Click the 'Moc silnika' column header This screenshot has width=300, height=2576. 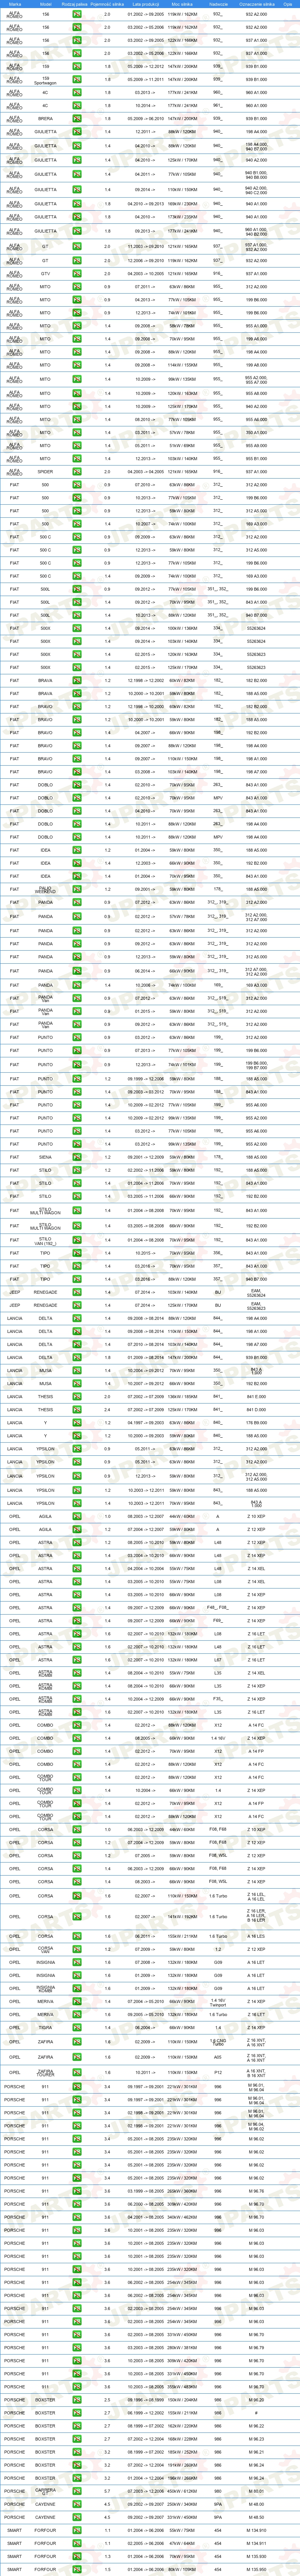coord(182,4)
